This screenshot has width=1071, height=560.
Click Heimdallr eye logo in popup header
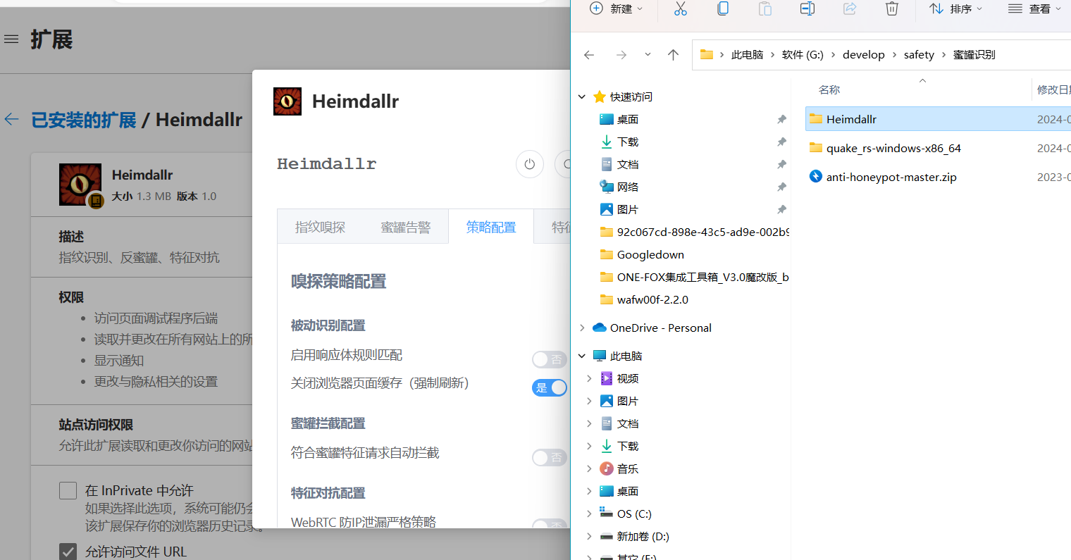coord(287,101)
